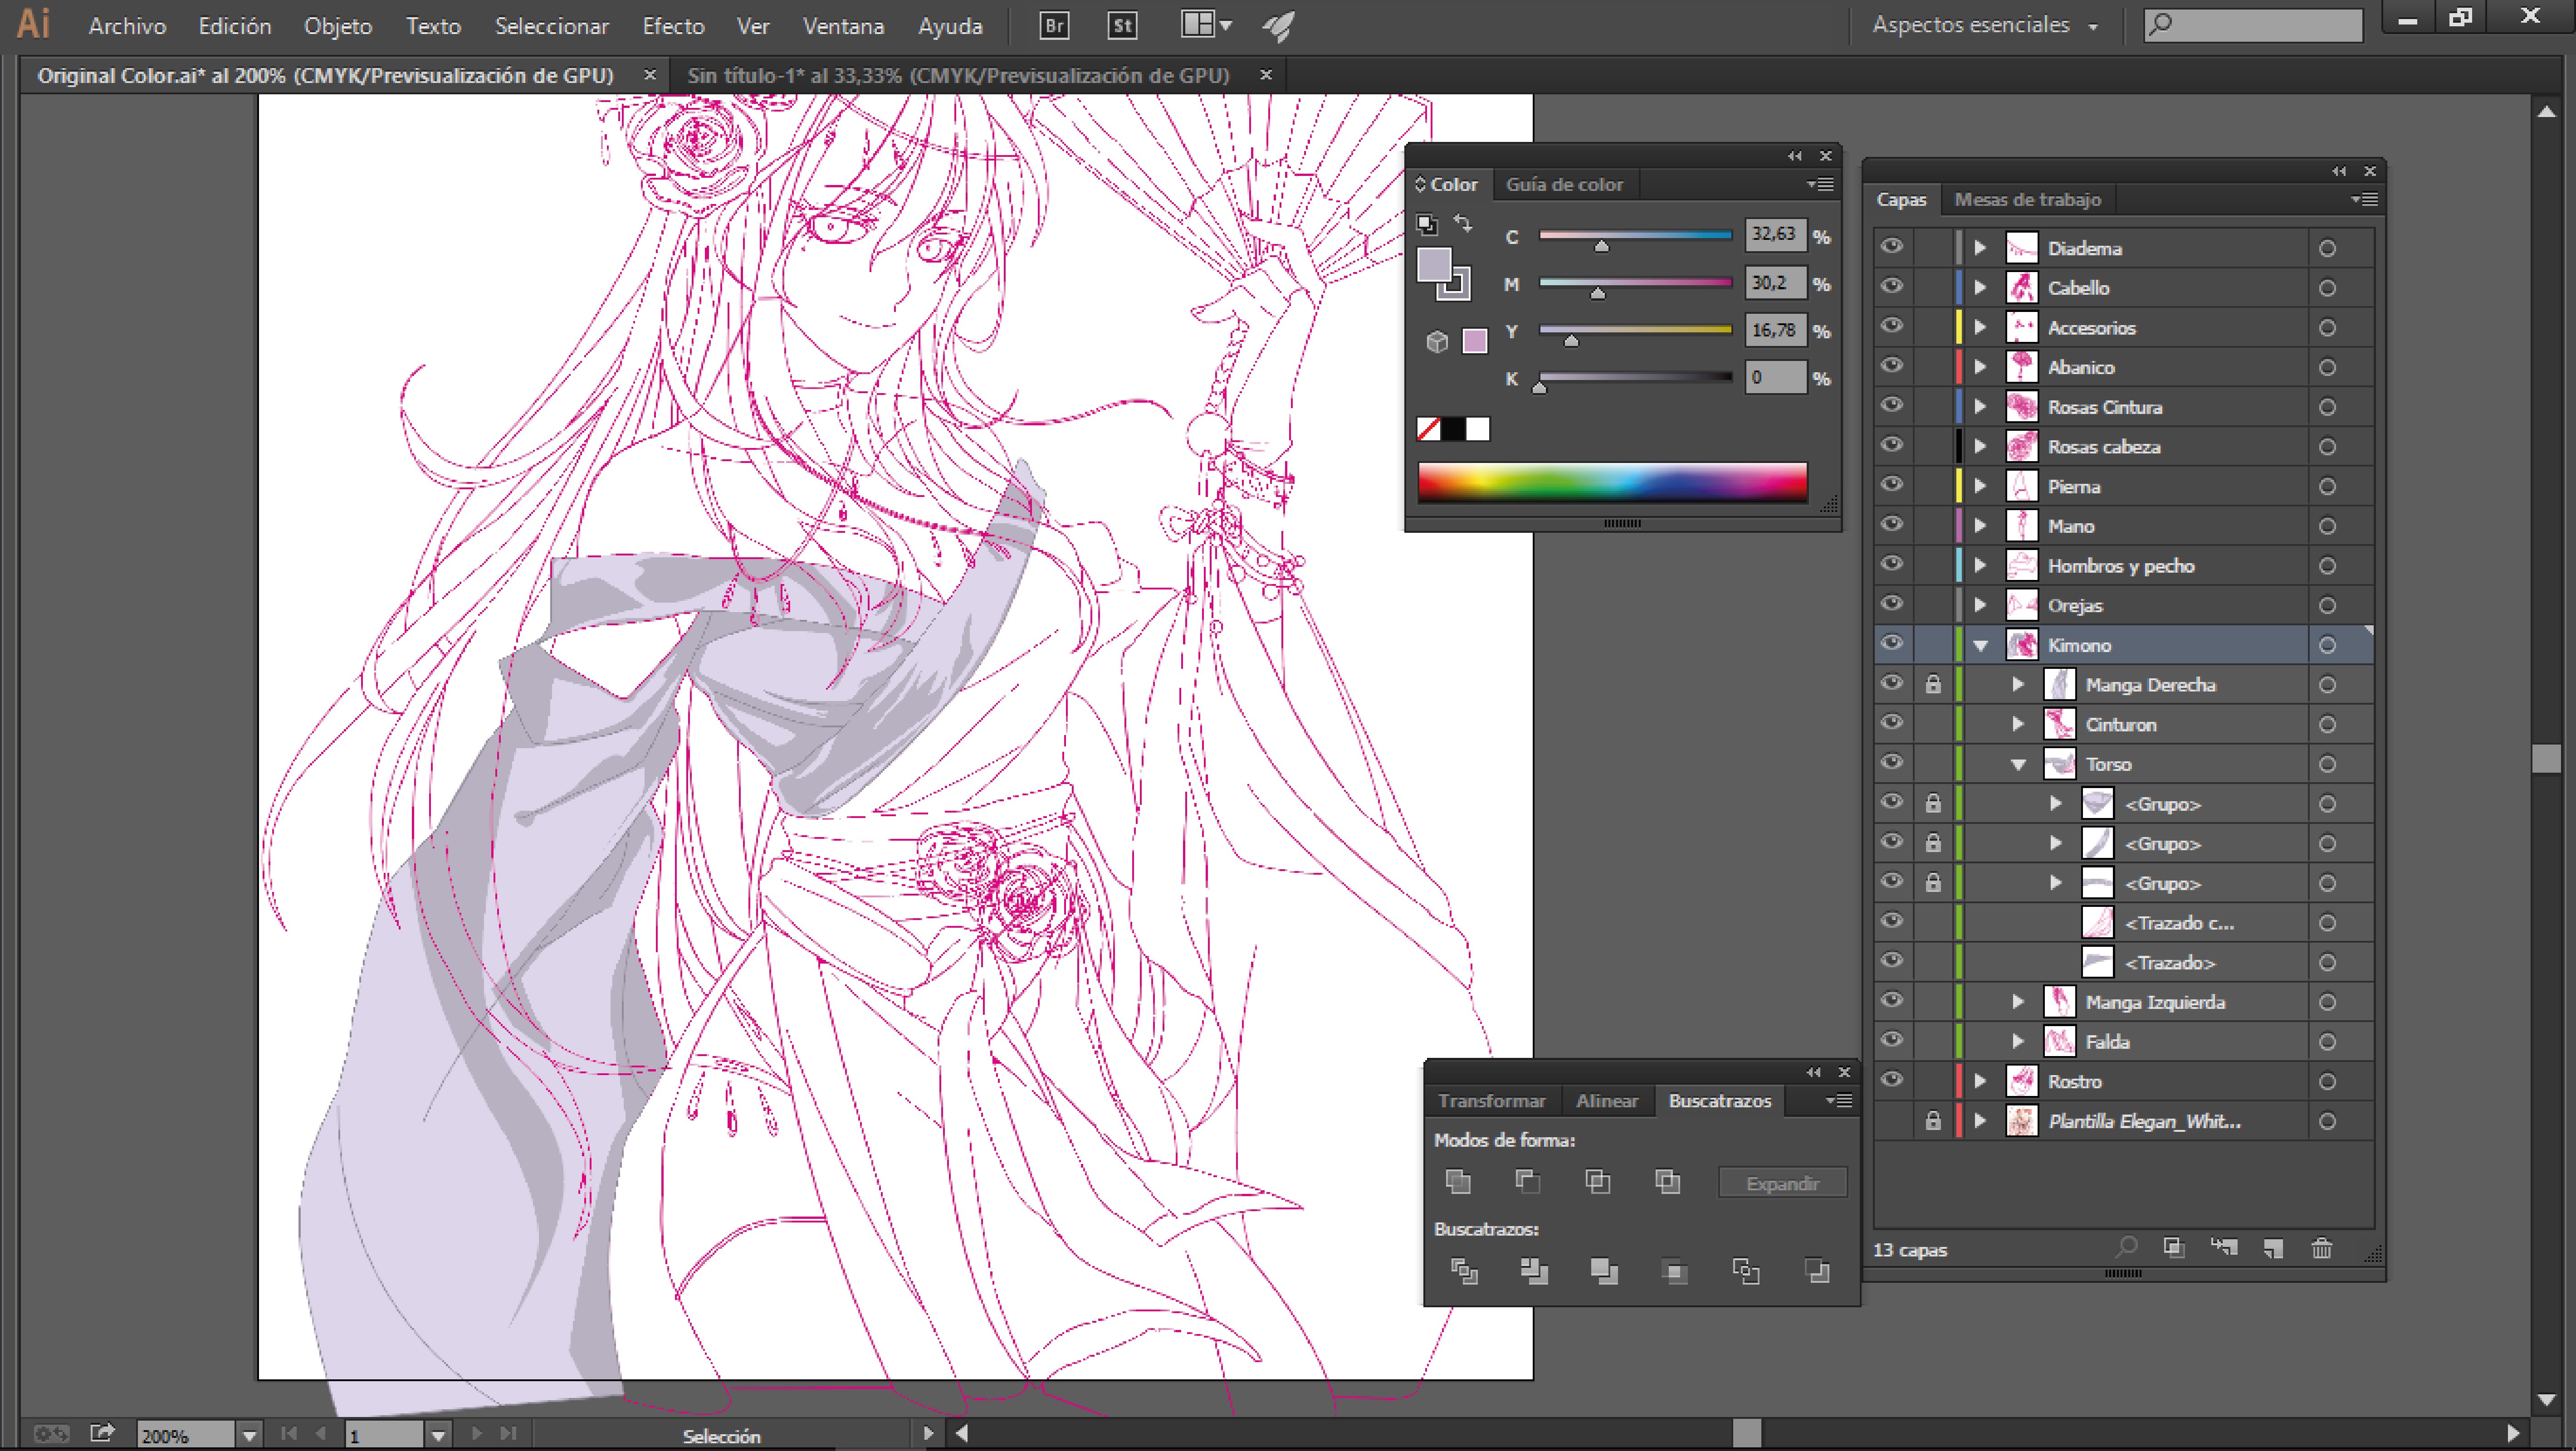
Task: Open Adobe Bridge via the Br icon
Action: coord(1055,26)
